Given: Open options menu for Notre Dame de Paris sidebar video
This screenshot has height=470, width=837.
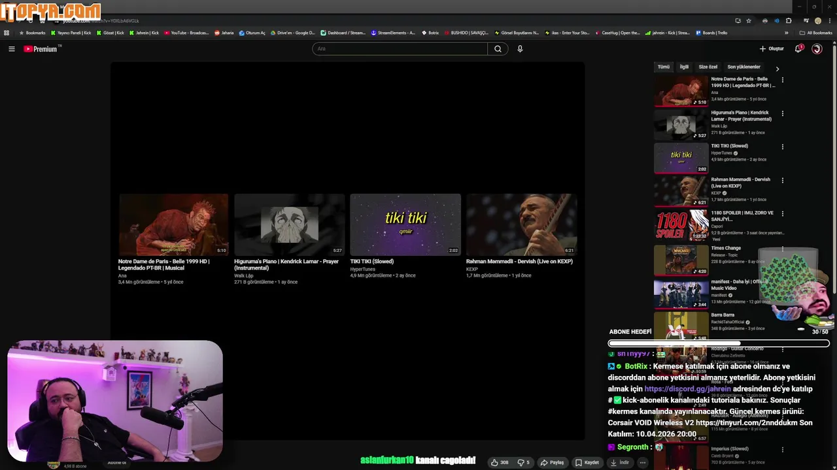Looking at the screenshot, I should 783,80.
